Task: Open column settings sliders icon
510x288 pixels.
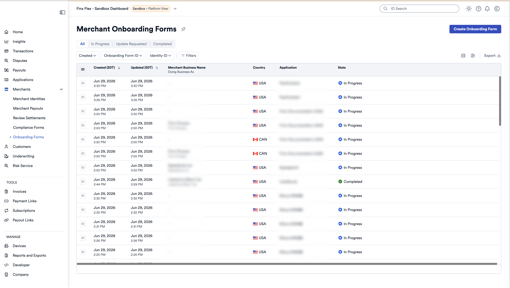Action: [473, 55]
